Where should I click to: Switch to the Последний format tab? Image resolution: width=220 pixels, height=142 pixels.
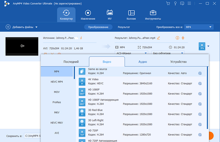click(71, 62)
